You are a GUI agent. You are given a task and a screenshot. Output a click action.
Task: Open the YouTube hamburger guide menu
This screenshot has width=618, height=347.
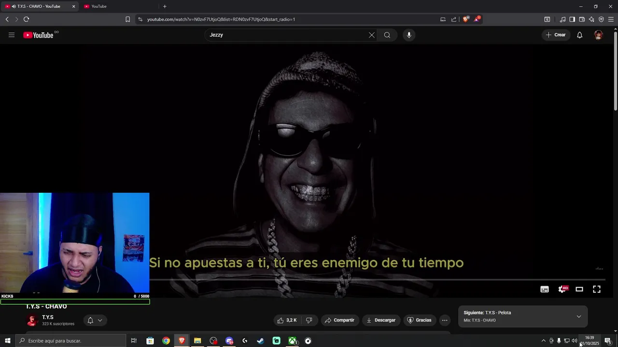[x=12, y=35]
